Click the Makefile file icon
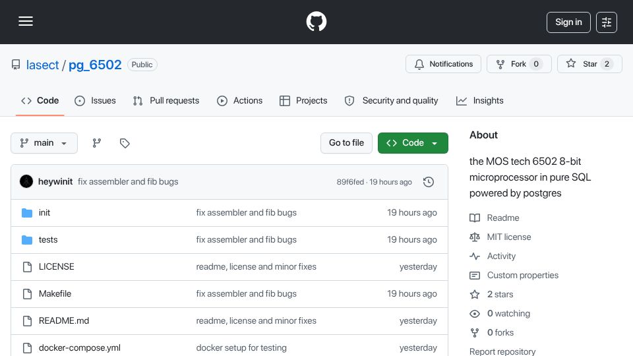This screenshot has width=633, height=356. click(x=27, y=294)
